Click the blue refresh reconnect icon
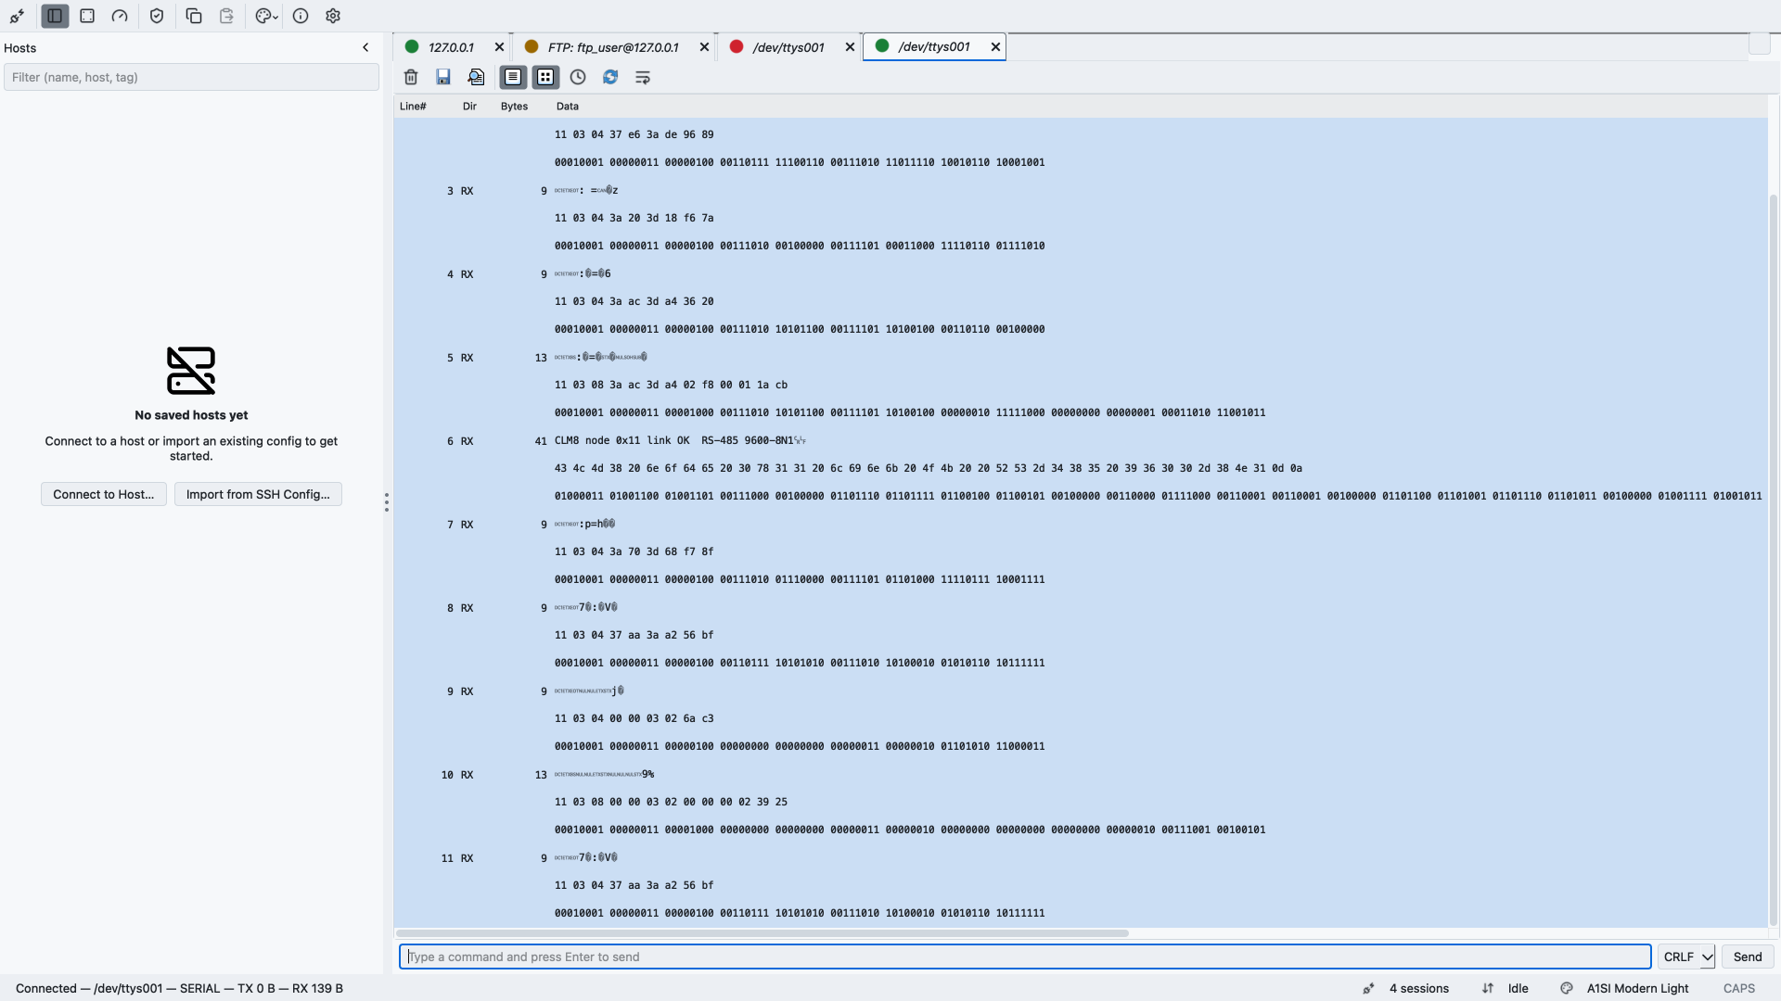Viewport: 1781px width, 1001px height. [610, 77]
